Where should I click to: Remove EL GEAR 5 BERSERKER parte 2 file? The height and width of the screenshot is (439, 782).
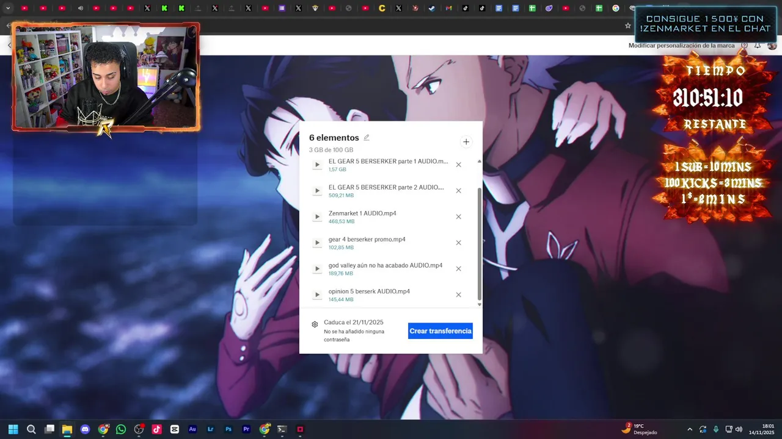coord(458,191)
